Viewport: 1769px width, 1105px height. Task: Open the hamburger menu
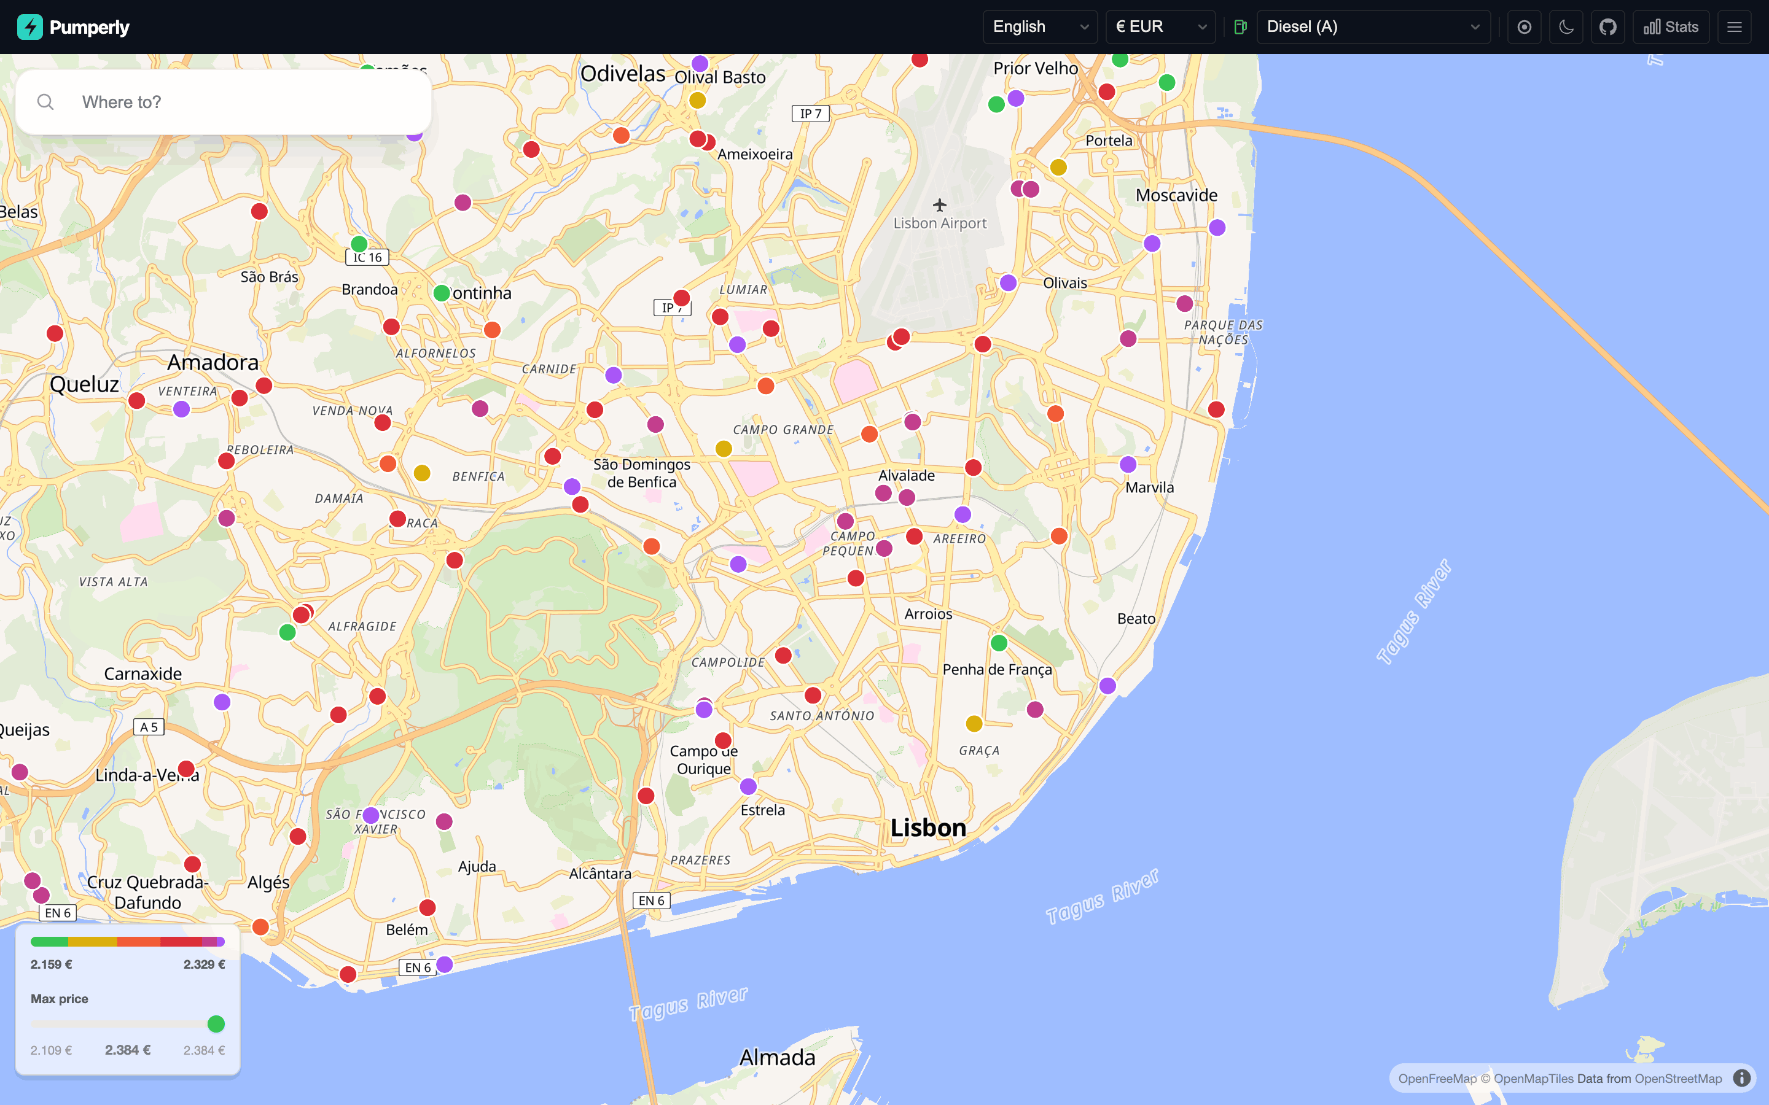(1734, 27)
